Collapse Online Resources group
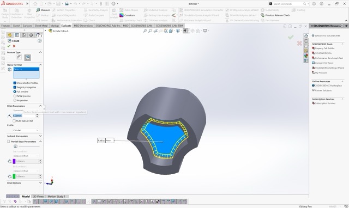Image resolution: width=349 pixels, height=208 pixels. click(342, 81)
